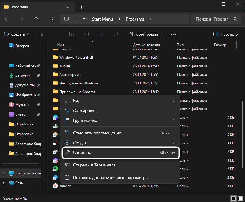This screenshot has width=245, height=202.
Task: Choose Открыть в Терминале menu item
Action: point(94,165)
